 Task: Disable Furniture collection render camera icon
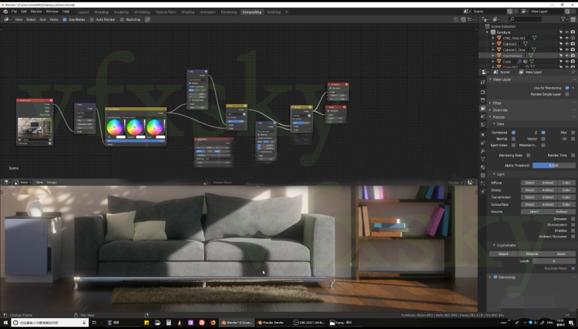pyautogui.click(x=573, y=32)
